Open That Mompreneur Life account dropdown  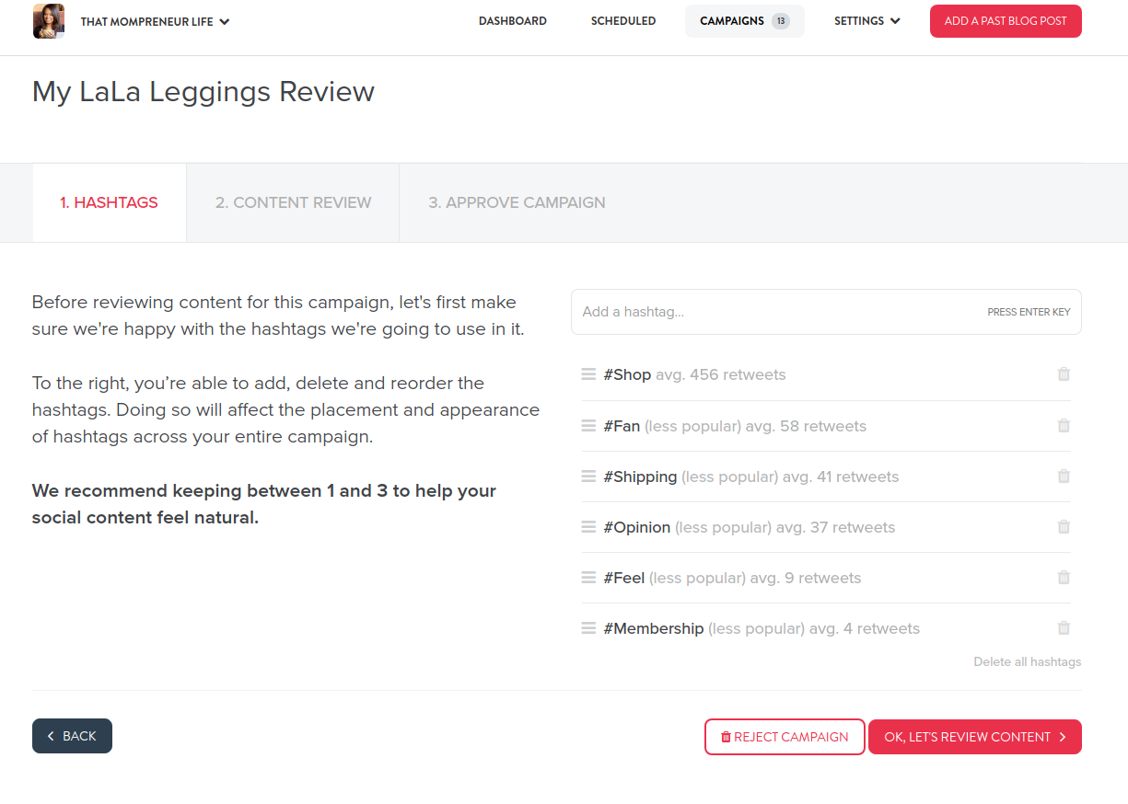(x=155, y=21)
